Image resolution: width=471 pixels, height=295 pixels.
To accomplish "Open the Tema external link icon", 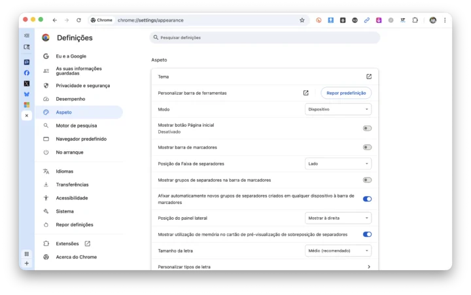I will [x=368, y=77].
